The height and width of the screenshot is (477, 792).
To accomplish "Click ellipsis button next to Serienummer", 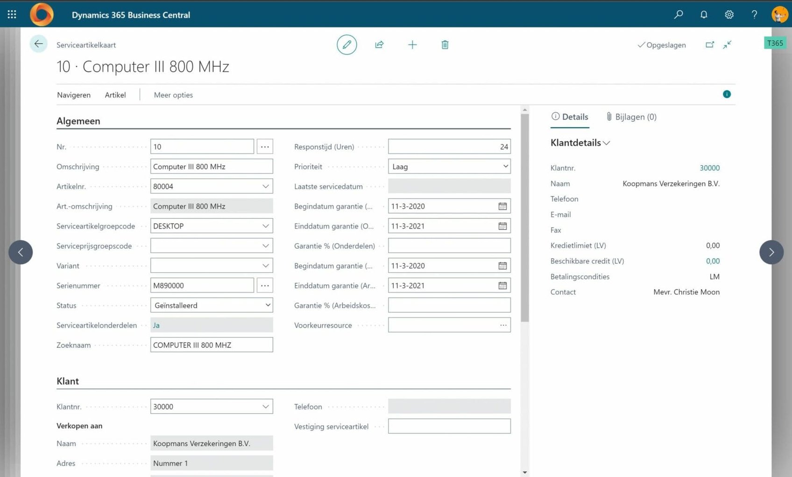I will 265,285.
